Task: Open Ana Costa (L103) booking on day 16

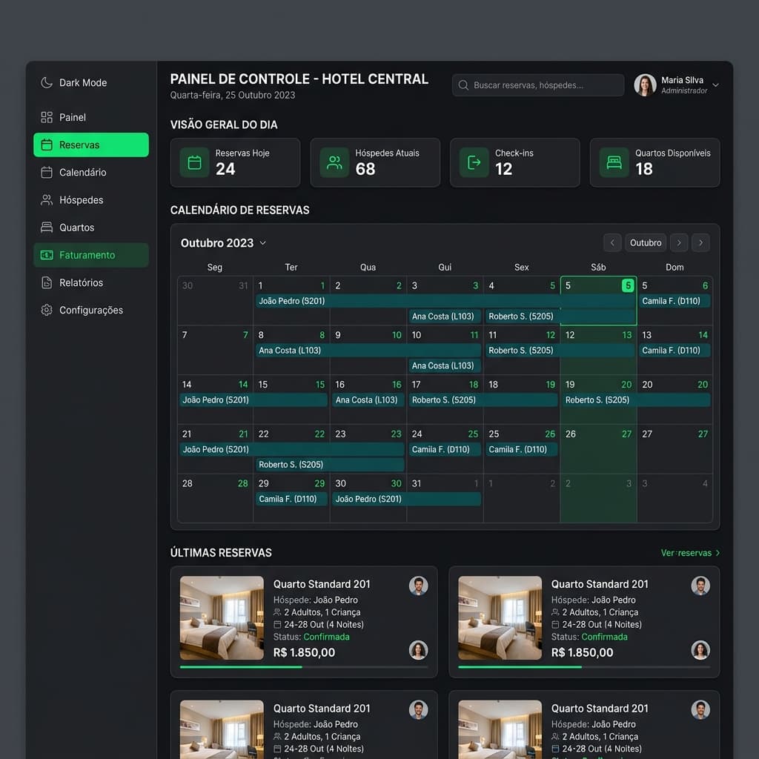Action: click(368, 400)
